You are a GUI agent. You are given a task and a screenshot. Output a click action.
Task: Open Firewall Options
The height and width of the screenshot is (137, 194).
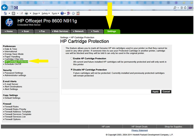(12, 119)
